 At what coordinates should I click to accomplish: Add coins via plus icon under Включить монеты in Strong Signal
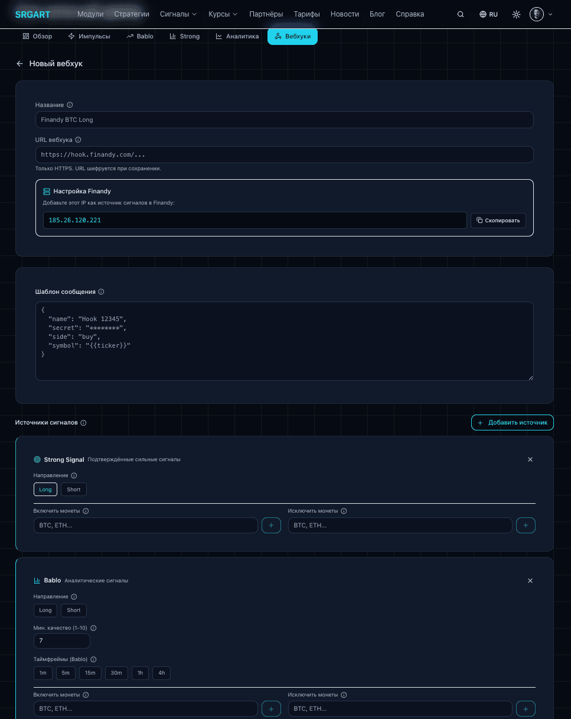click(x=271, y=525)
